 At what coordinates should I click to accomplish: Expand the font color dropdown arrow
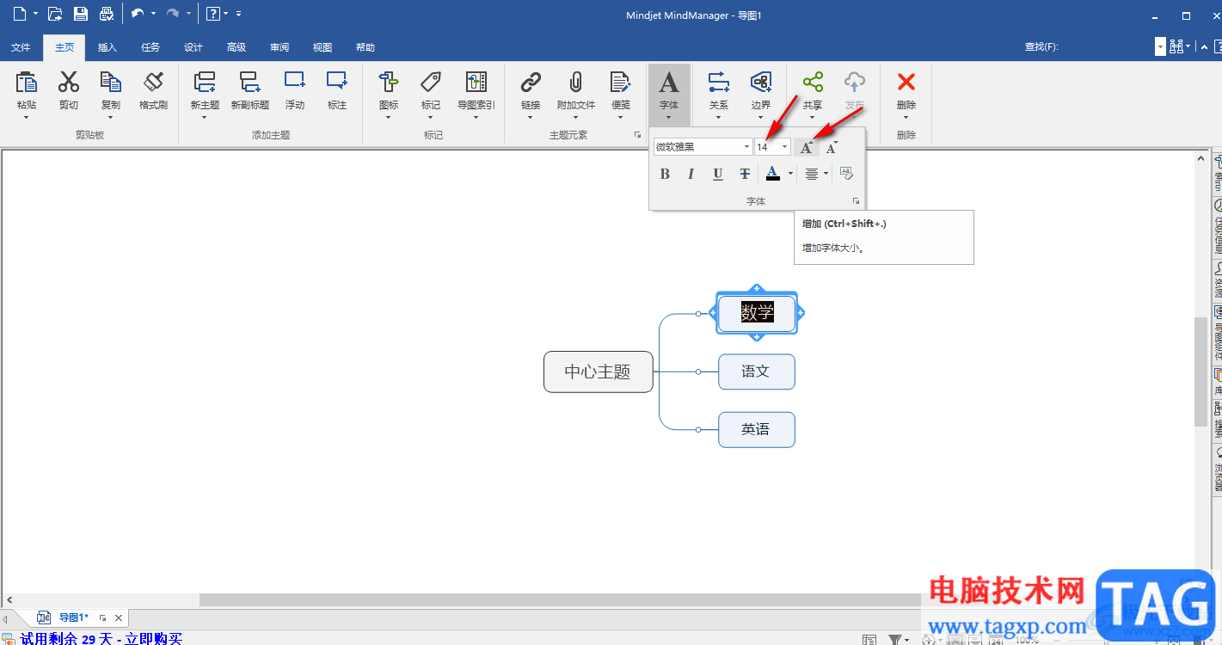tap(790, 174)
